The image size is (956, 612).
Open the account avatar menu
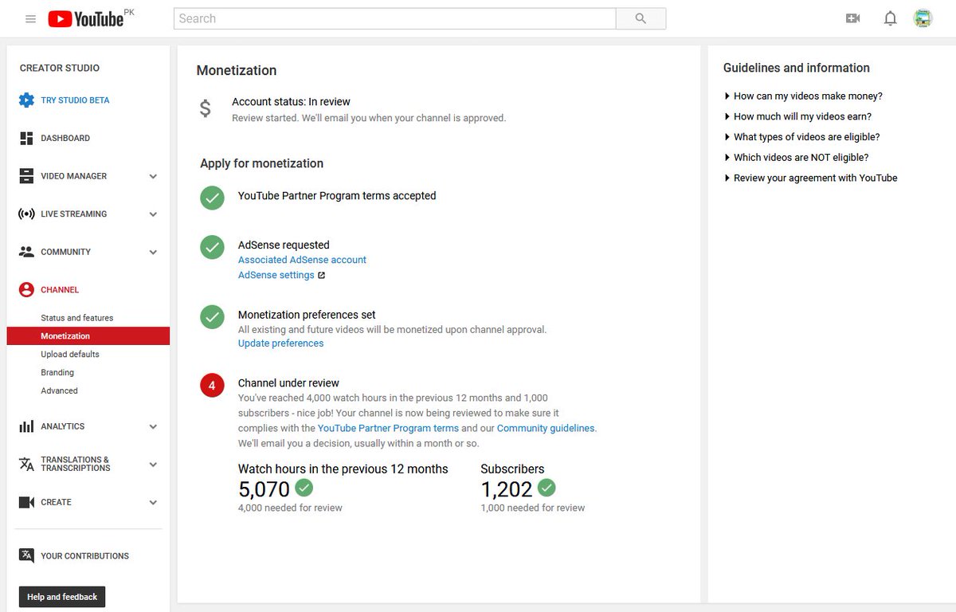(x=923, y=18)
